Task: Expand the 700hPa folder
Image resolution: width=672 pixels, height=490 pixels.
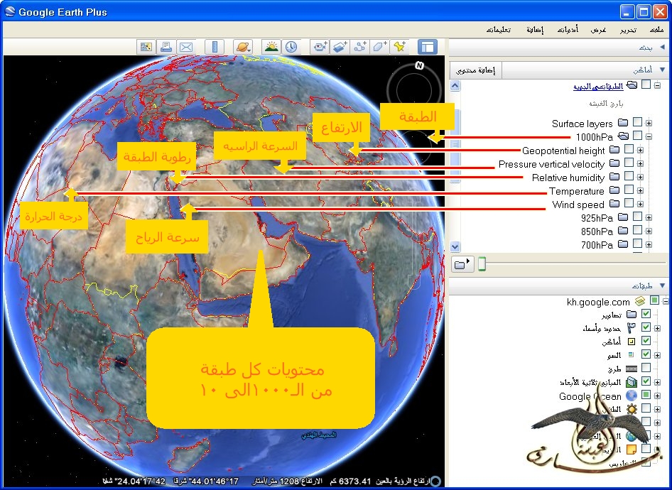Action: 649,244
